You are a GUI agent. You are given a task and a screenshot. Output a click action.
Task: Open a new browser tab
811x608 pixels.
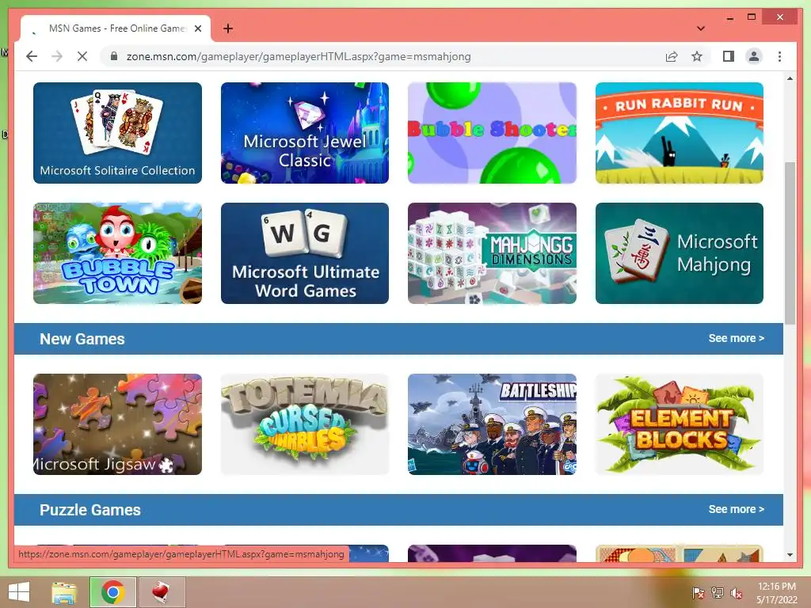pyautogui.click(x=227, y=28)
